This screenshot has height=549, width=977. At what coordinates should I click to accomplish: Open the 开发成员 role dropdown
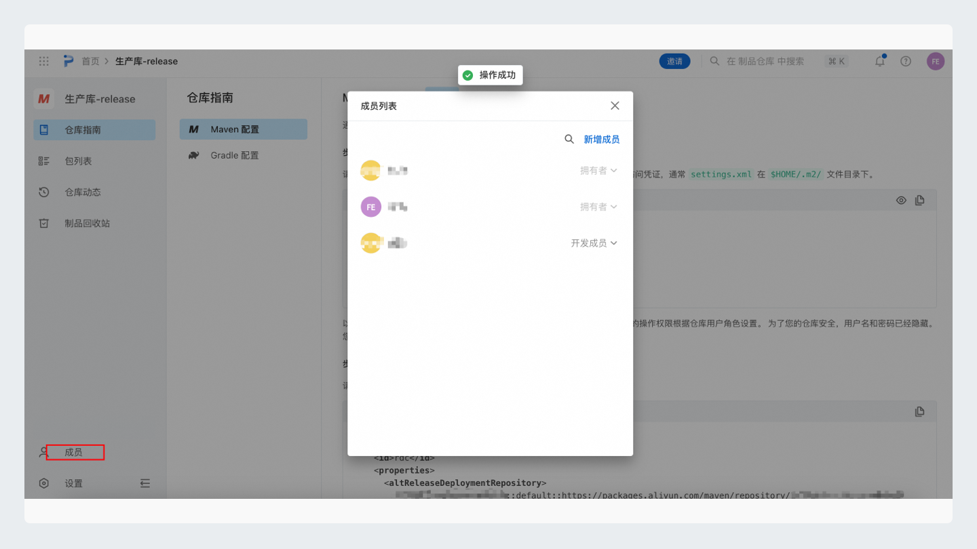pyautogui.click(x=594, y=243)
